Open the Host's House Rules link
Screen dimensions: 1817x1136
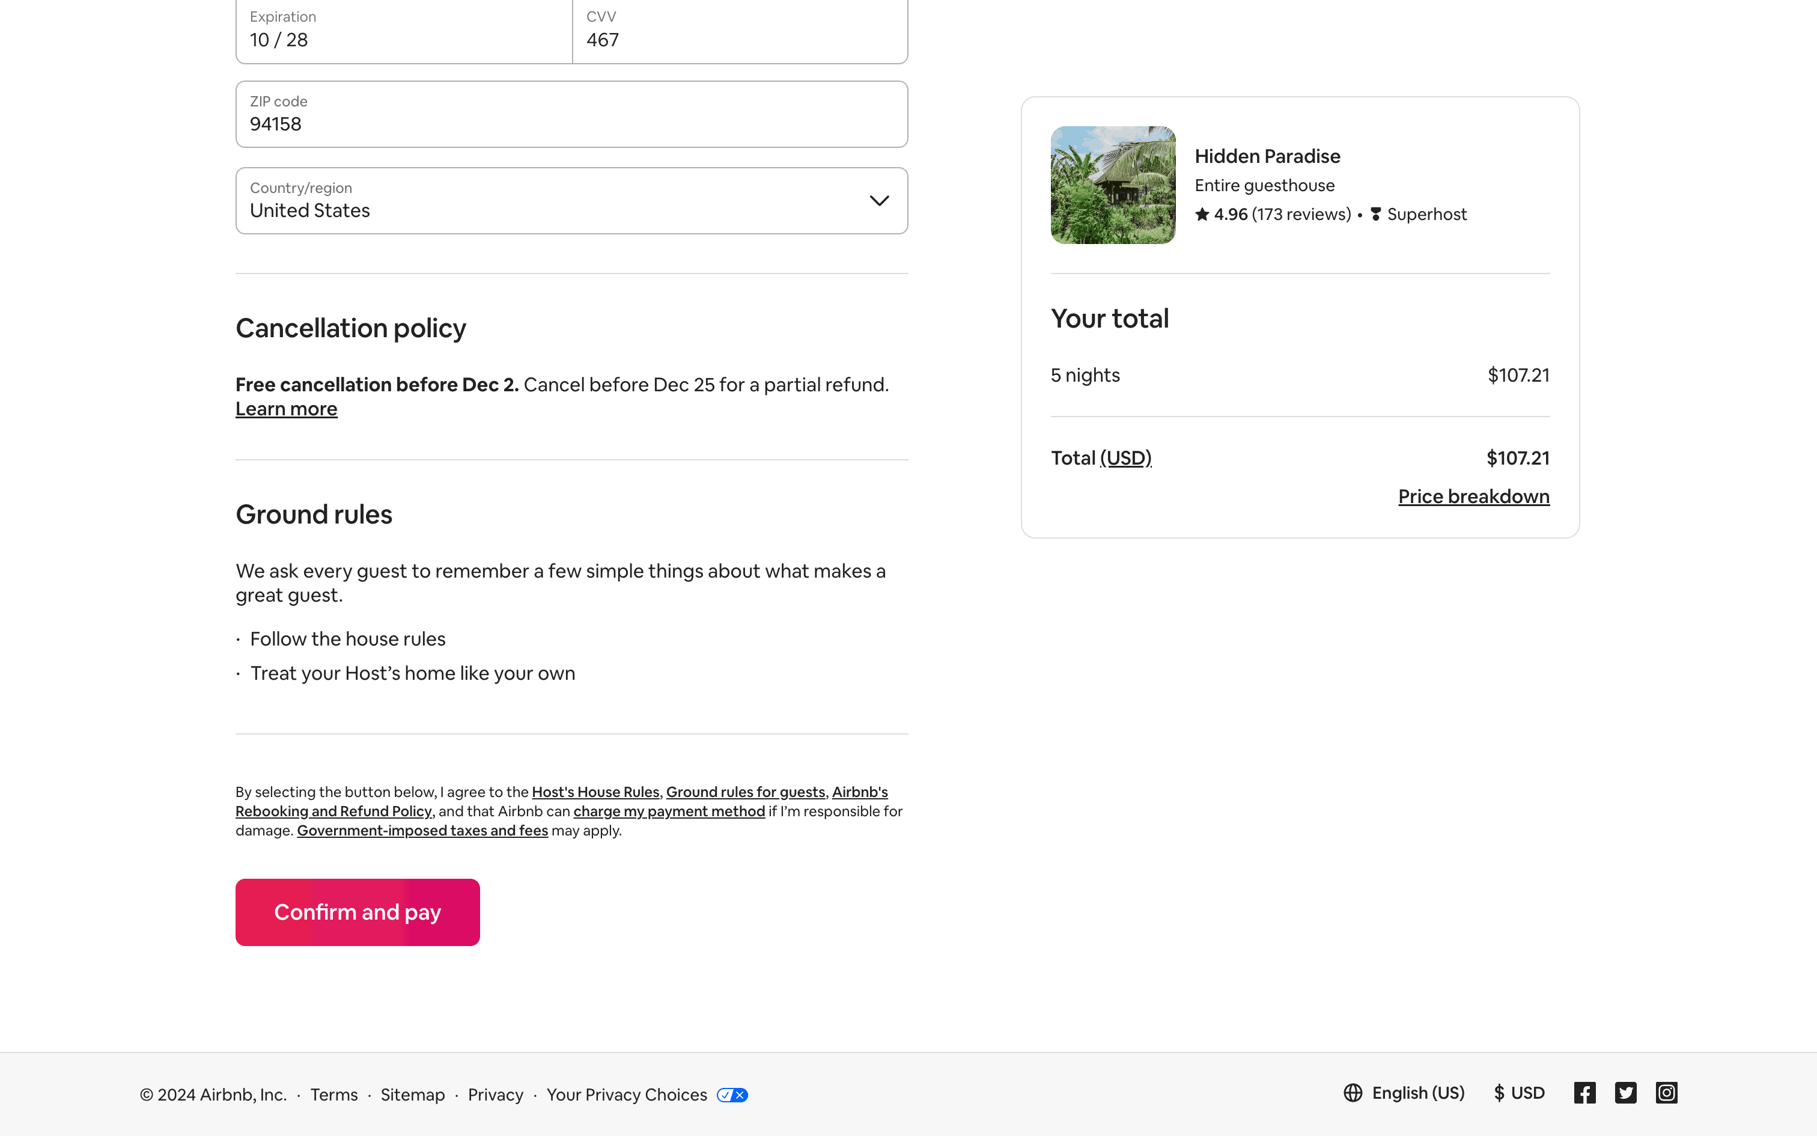(595, 792)
